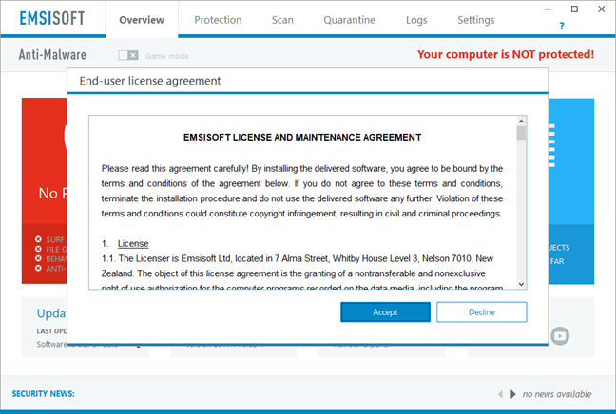Toggle the Game mode switch
Image resolution: width=616 pixels, height=414 pixels.
(128, 55)
